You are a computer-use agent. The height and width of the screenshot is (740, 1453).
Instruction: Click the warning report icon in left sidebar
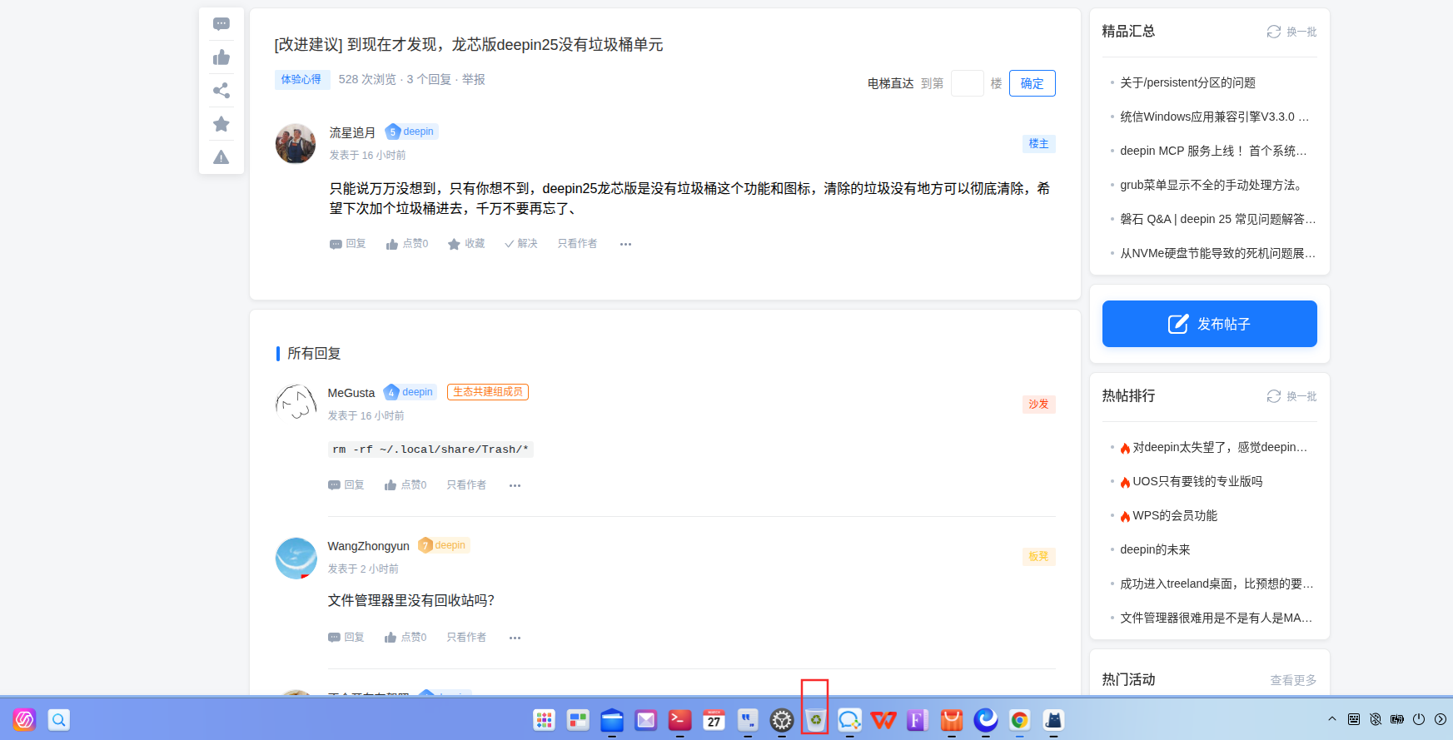point(221,157)
